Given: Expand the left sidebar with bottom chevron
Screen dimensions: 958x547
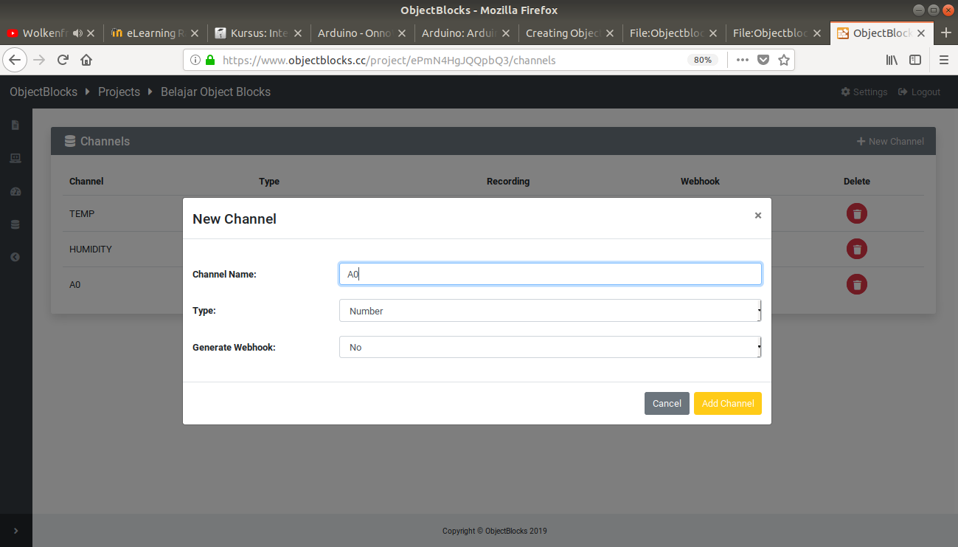Looking at the screenshot, I should point(15,530).
